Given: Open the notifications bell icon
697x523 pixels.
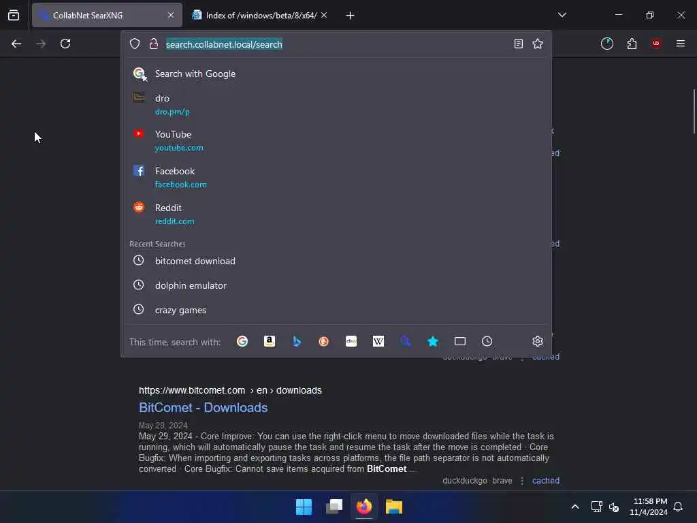Looking at the screenshot, I should (x=679, y=507).
